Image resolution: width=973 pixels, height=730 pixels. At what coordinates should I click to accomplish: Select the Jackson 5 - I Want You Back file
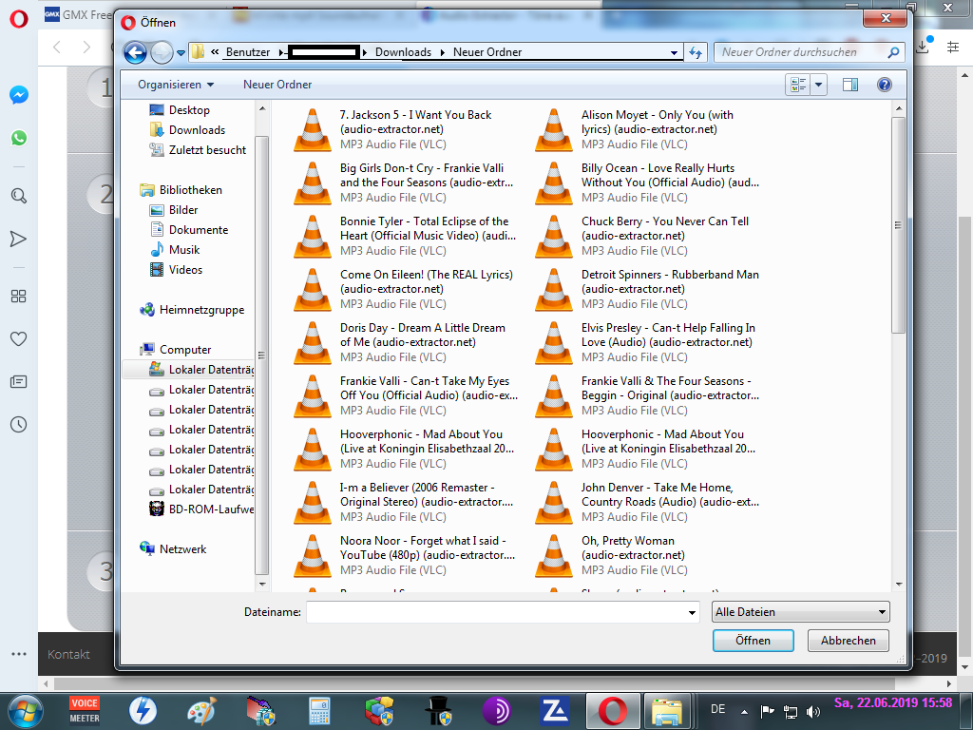[403, 129]
